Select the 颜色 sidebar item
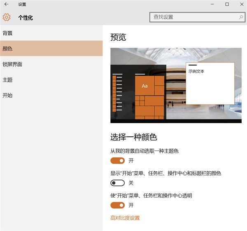 click(x=51, y=49)
